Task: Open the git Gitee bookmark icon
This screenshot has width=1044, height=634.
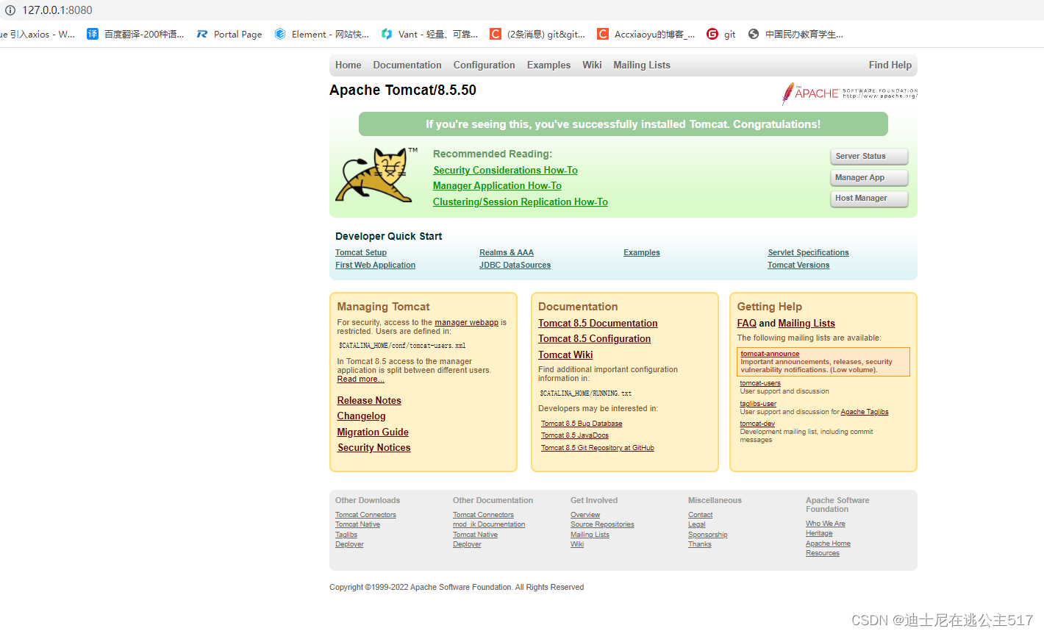Action: click(x=712, y=34)
